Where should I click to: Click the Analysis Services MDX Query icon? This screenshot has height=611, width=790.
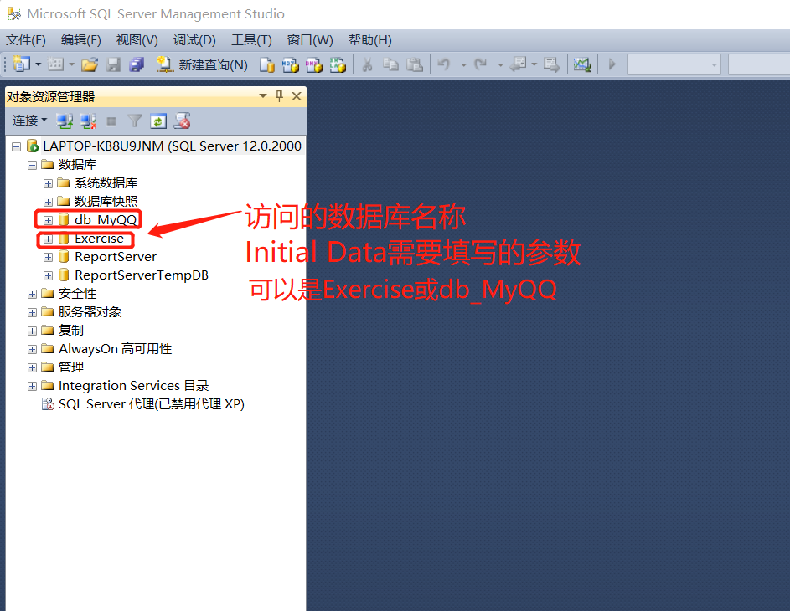click(290, 64)
